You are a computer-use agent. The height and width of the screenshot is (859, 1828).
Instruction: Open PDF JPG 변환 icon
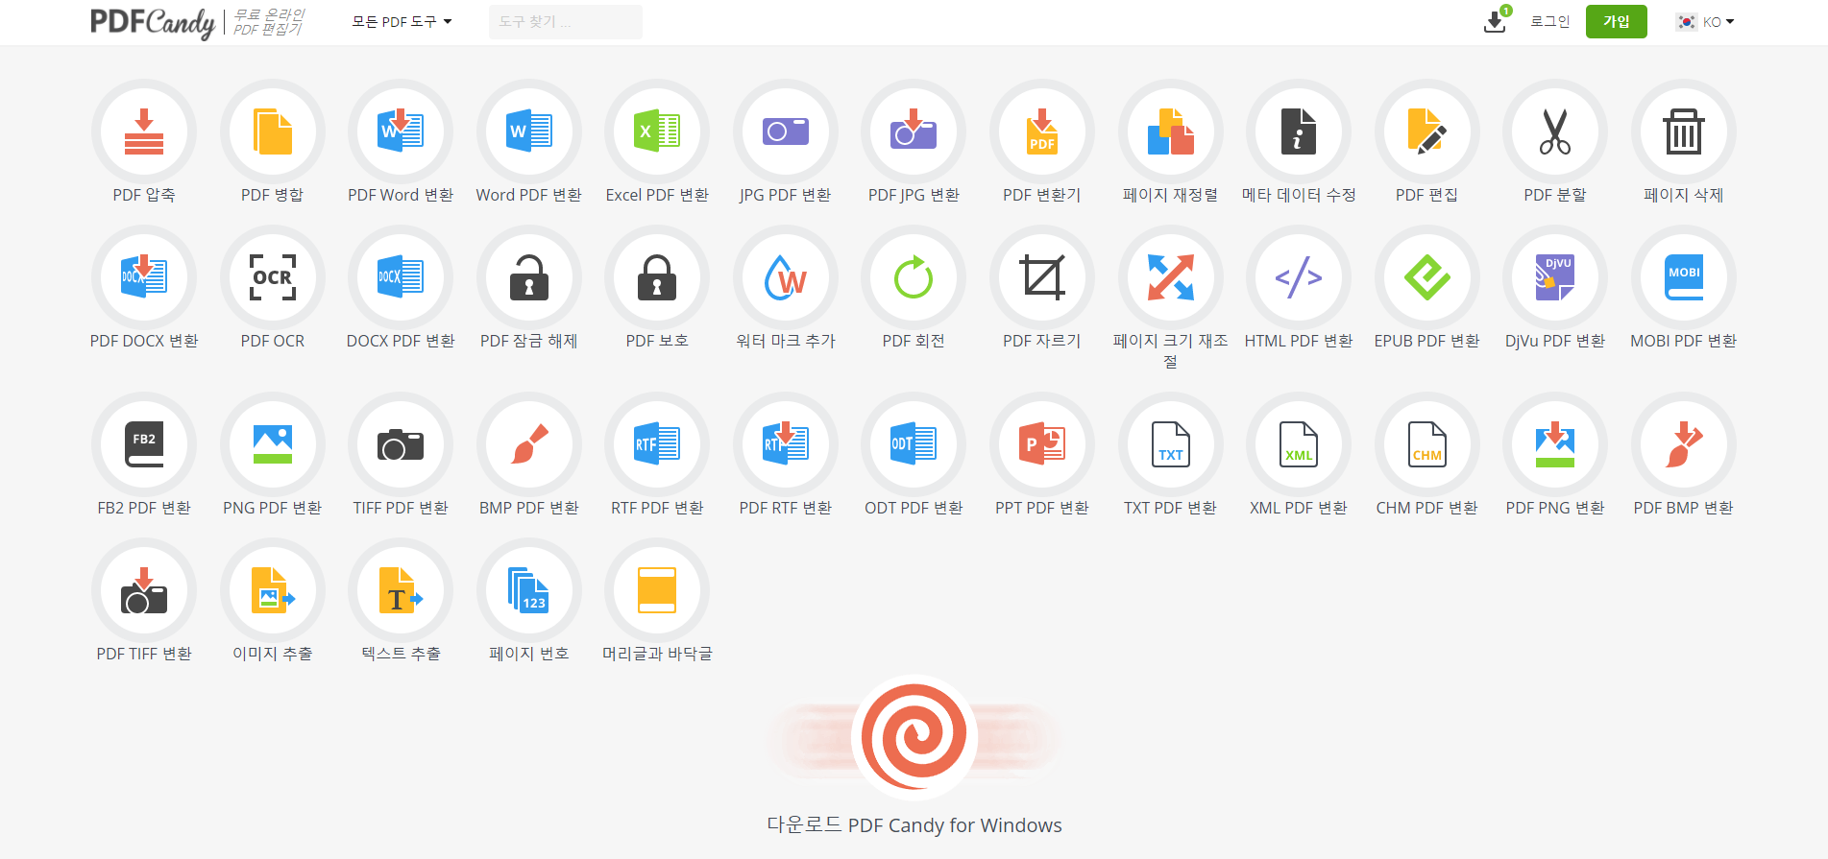(x=914, y=131)
